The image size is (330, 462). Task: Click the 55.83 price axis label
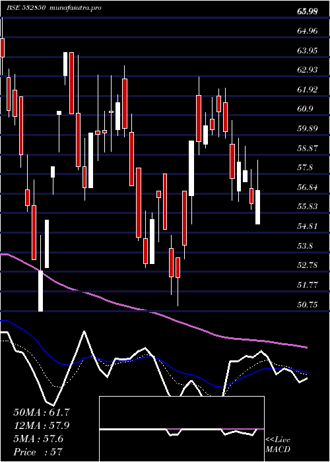308,206
